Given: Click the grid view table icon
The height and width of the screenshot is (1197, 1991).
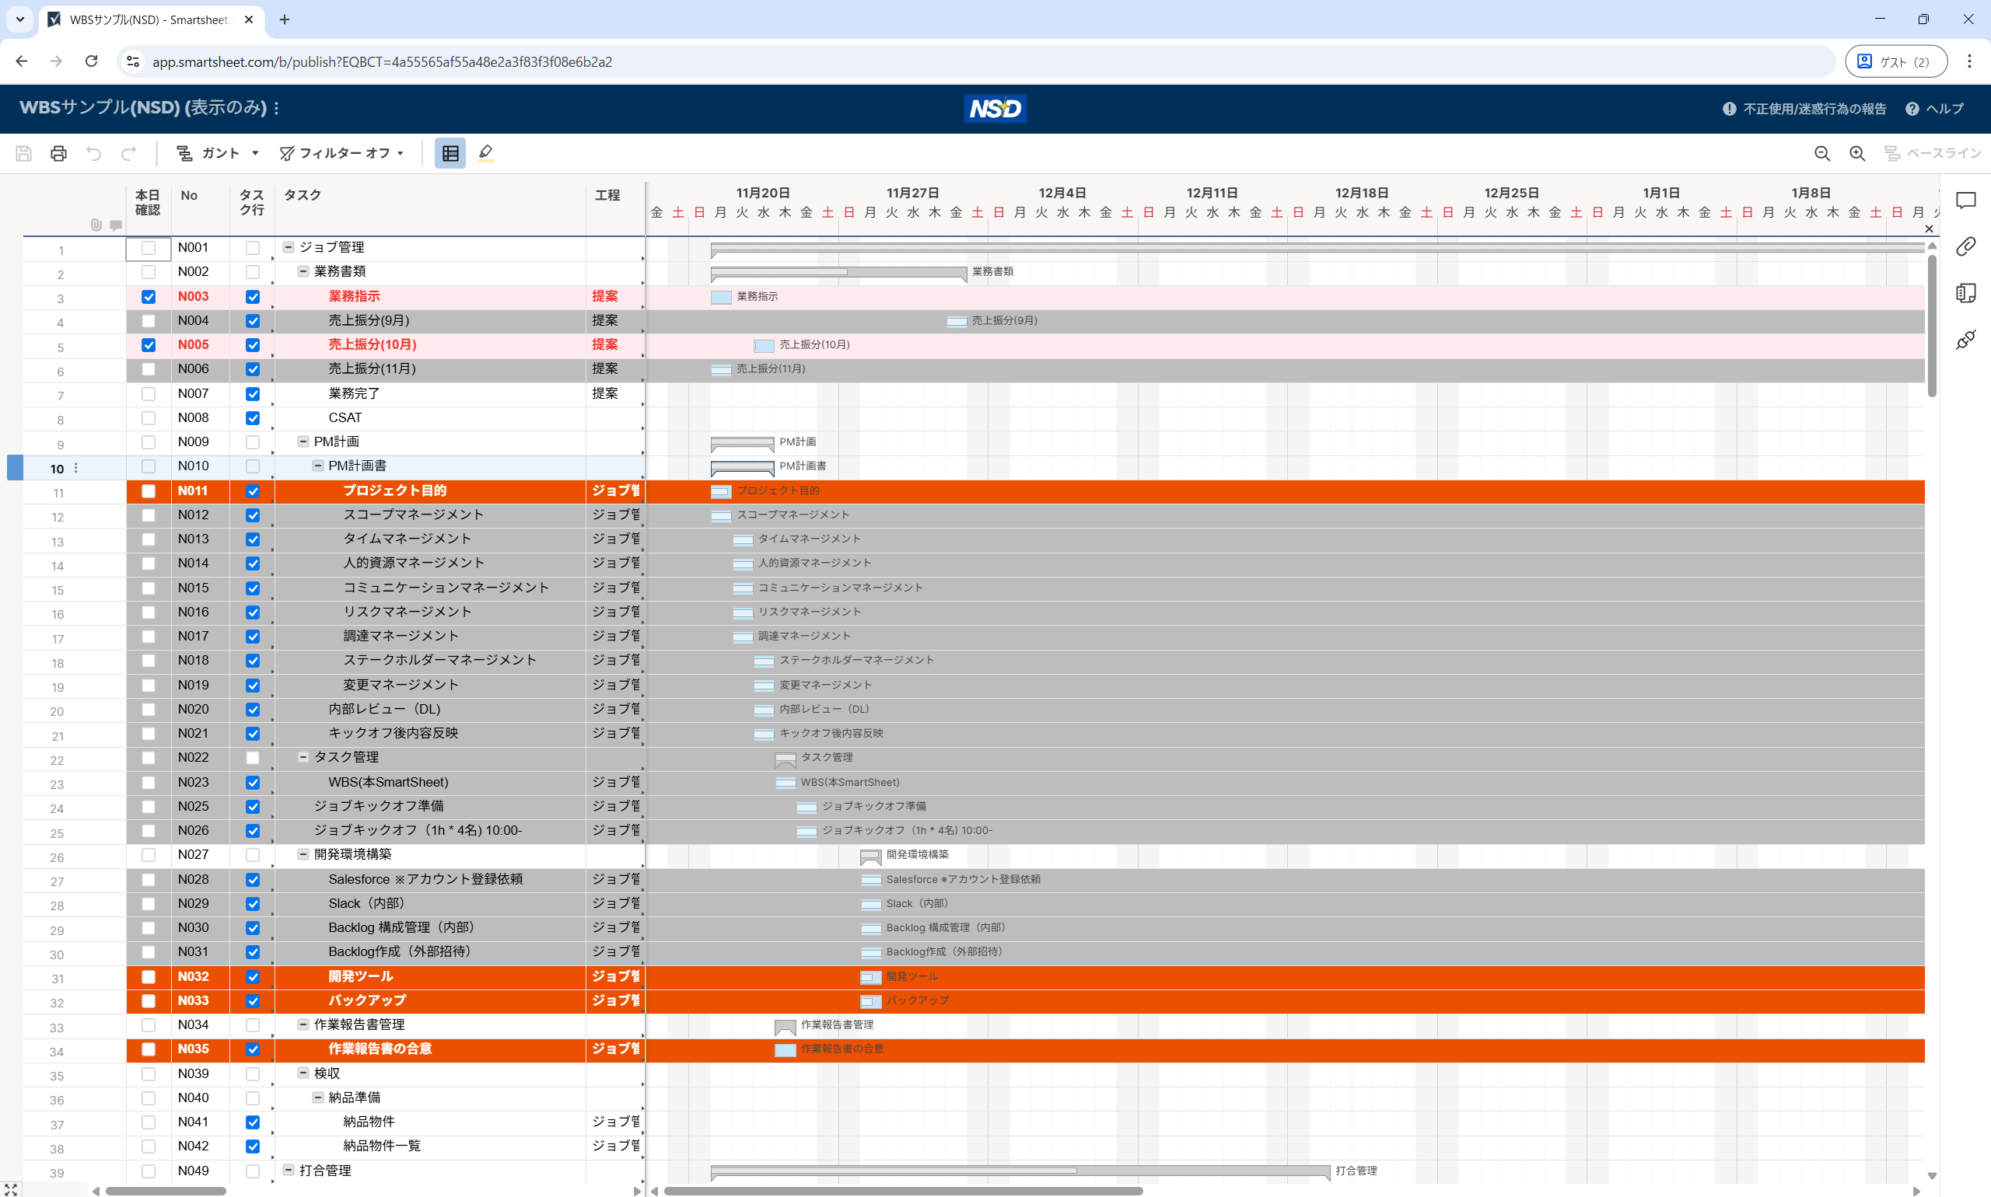Looking at the screenshot, I should pyautogui.click(x=450, y=153).
